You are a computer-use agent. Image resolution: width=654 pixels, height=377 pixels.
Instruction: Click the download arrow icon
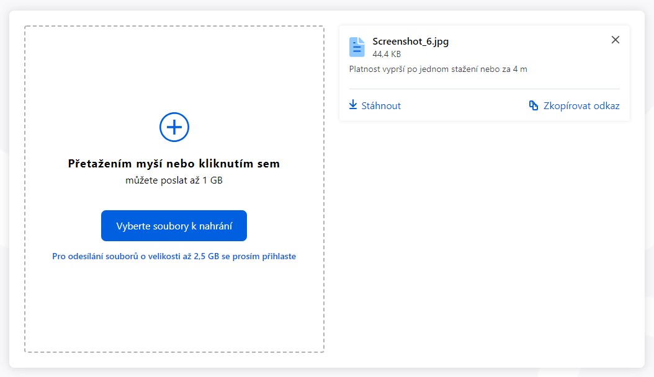pyautogui.click(x=353, y=105)
